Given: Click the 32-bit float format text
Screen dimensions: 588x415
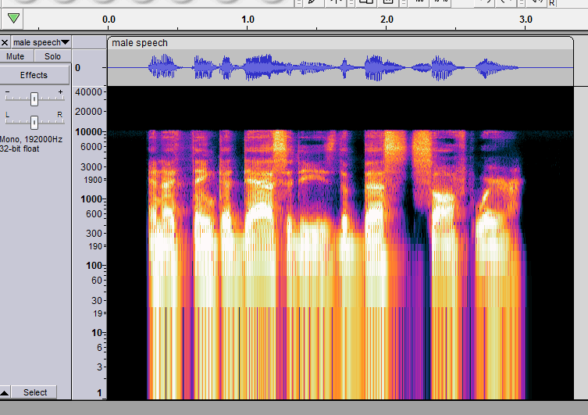Looking at the screenshot, I should pos(20,149).
